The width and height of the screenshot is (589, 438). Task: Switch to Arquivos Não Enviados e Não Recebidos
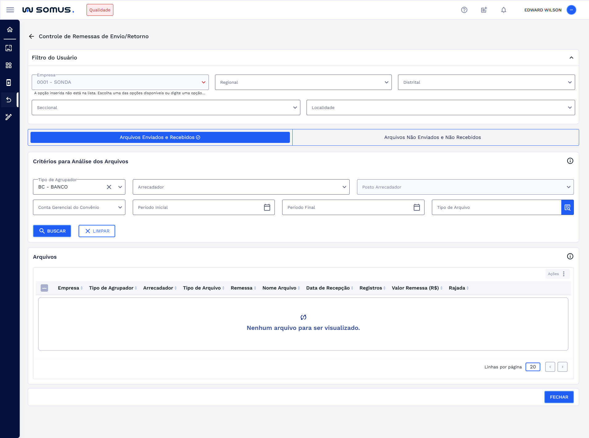[x=432, y=137]
